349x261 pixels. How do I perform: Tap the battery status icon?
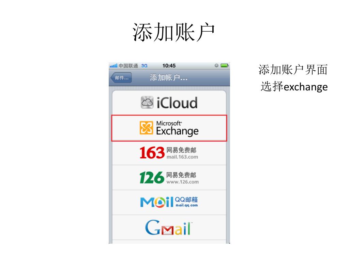tap(224, 66)
